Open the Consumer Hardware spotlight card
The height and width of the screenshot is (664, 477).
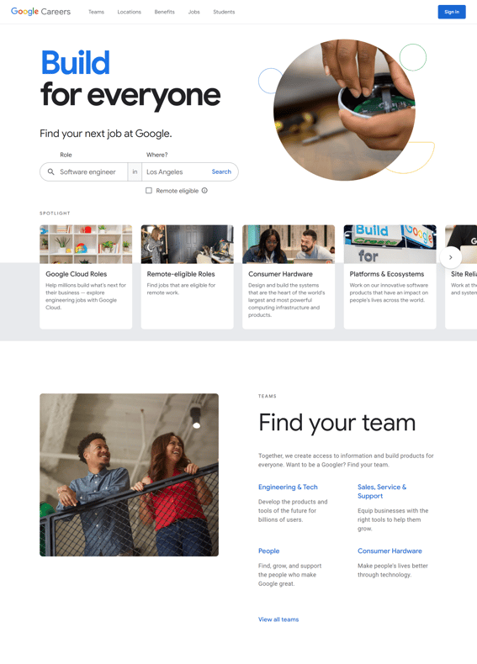(289, 277)
